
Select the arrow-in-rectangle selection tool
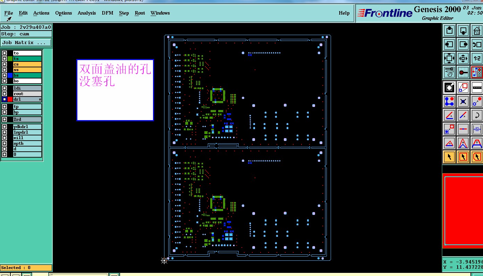pyautogui.click(x=463, y=157)
